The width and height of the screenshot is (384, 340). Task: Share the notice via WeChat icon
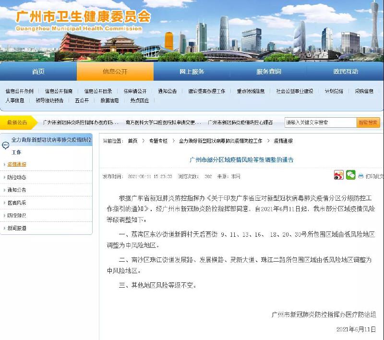coord(351,176)
